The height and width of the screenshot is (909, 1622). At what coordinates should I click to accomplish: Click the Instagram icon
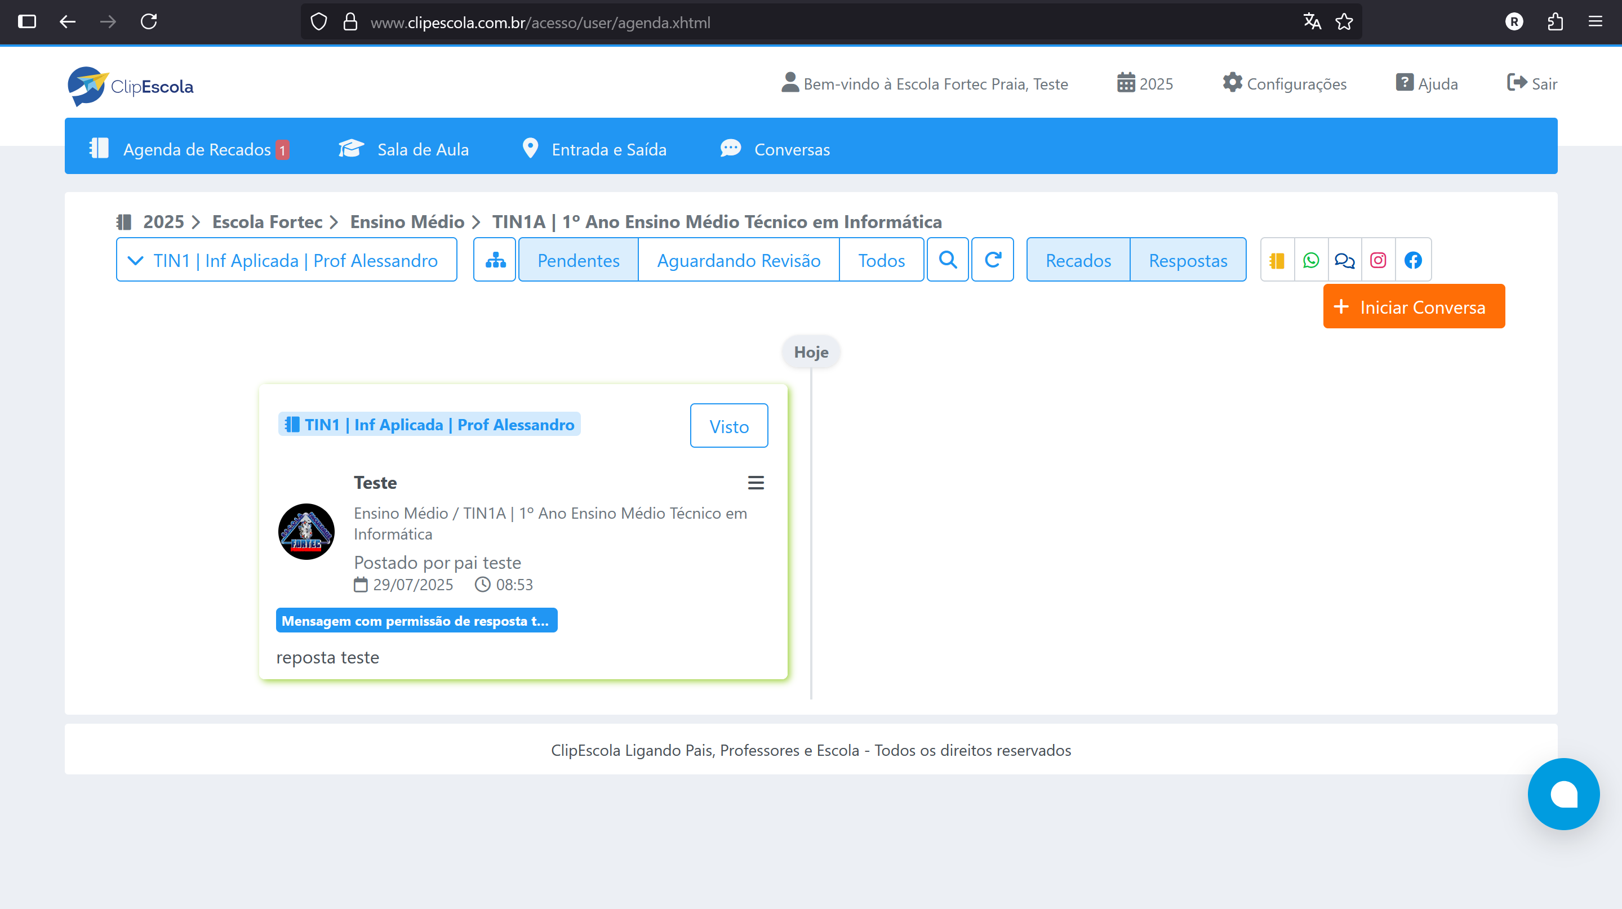coord(1378,260)
